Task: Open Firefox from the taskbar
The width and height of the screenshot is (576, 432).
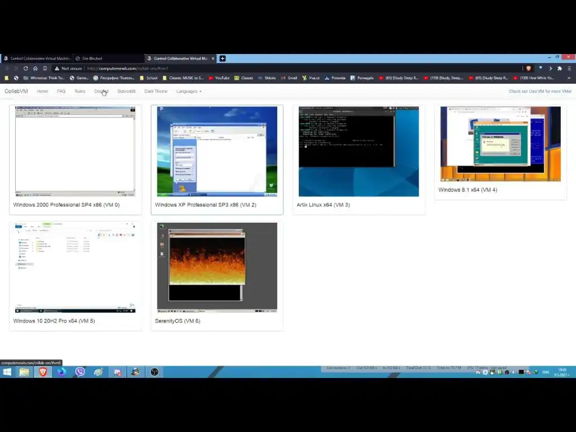Action: point(61,372)
